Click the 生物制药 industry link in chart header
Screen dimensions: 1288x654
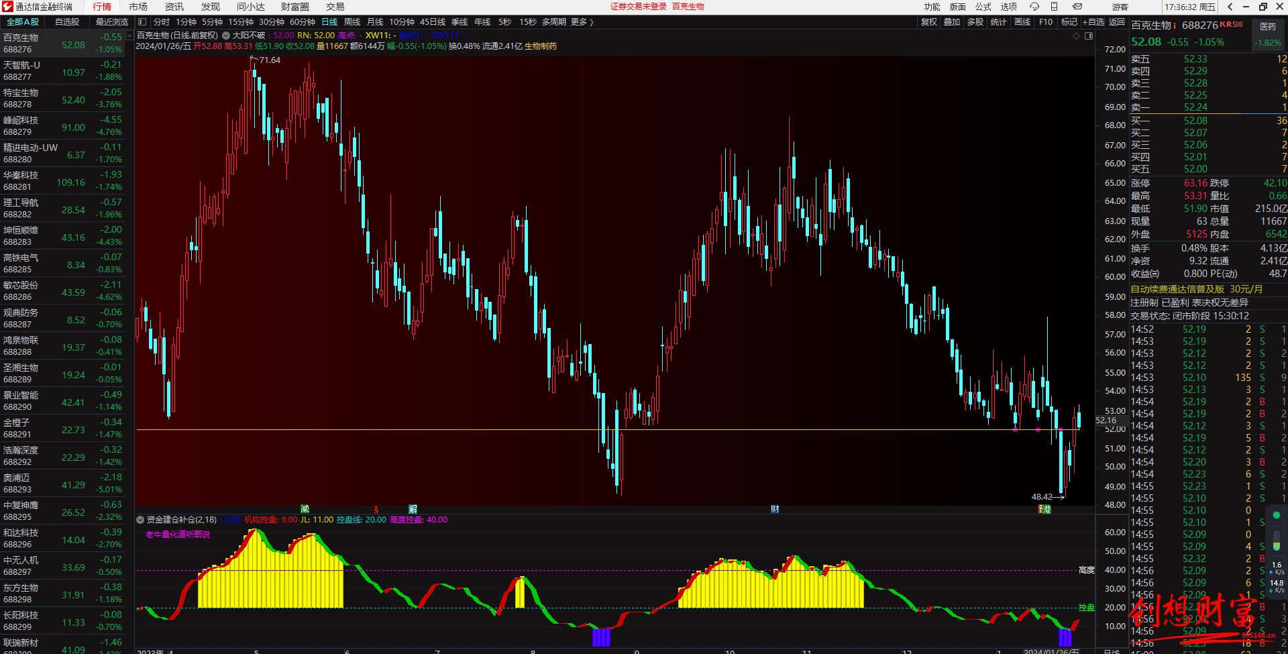(541, 46)
